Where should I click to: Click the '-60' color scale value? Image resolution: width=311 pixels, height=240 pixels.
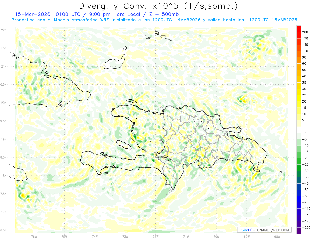click(x=306, y=196)
